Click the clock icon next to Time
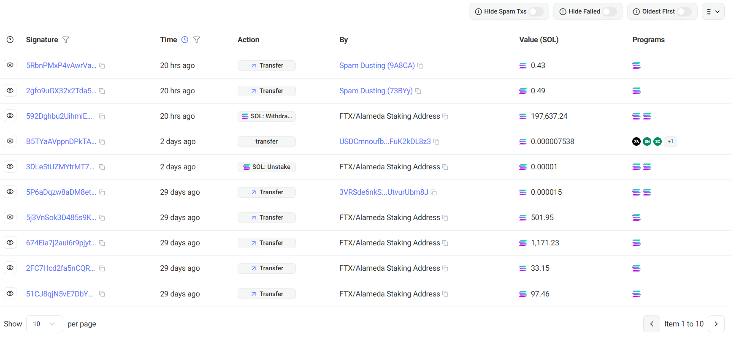This screenshot has height=337, width=731. pyautogui.click(x=185, y=40)
